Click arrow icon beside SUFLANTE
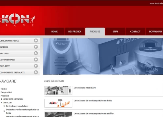This screenshot has width=163, height=117. (36, 66)
